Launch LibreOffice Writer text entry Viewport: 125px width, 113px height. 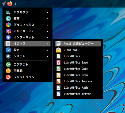77,94
